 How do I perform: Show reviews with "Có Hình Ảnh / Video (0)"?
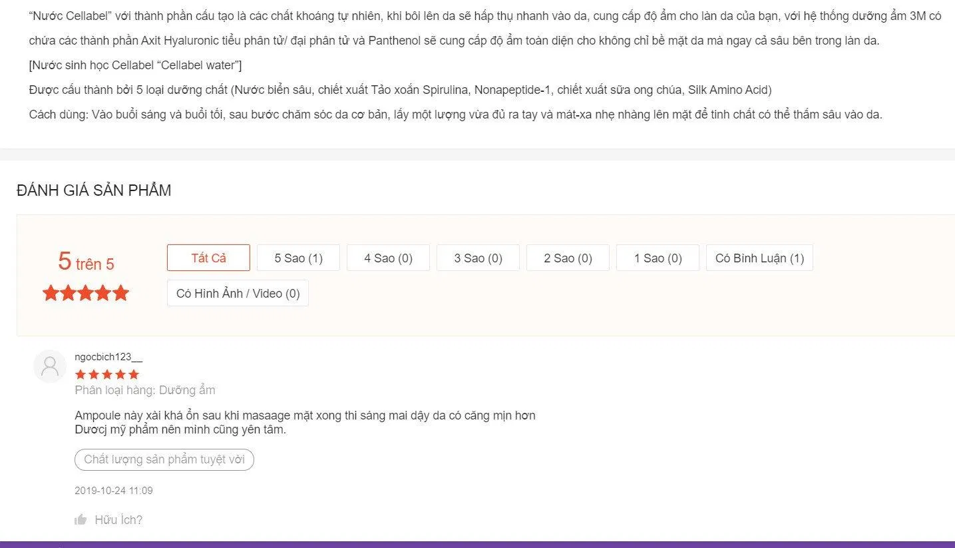(238, 293)
